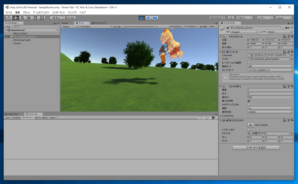Open the object picker for collider material field
Image resolution: width=298 pixels, height=184 pixels.
[292, 133]
